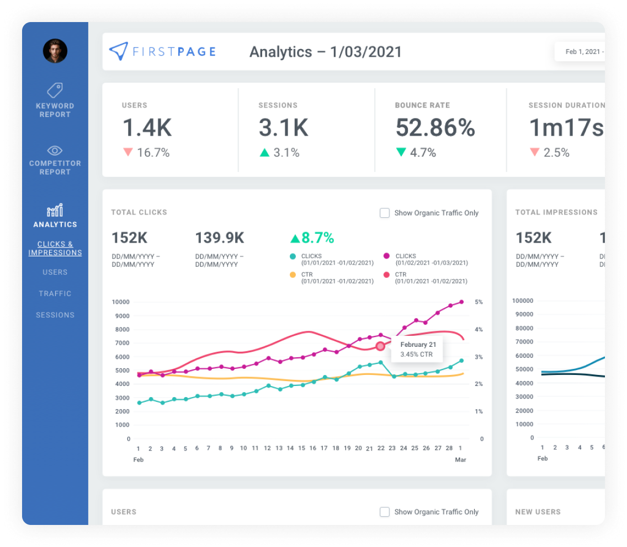This screenshot has width=627, height=547.
Task: Open the user profile avatar
Action: click(55, 51)
